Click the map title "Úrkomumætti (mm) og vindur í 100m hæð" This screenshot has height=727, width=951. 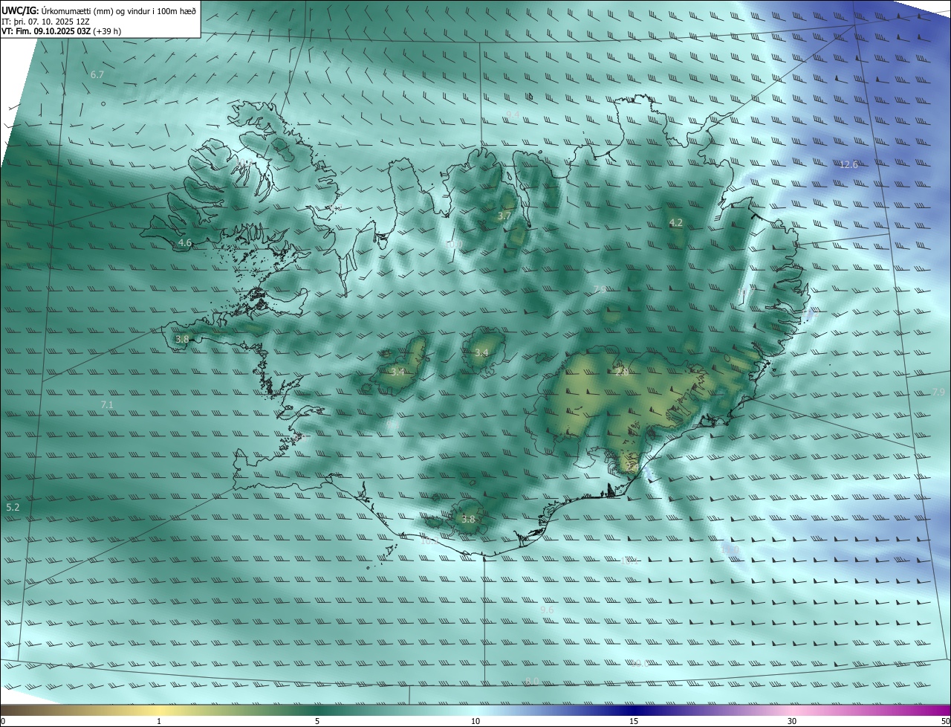[120, 10]
